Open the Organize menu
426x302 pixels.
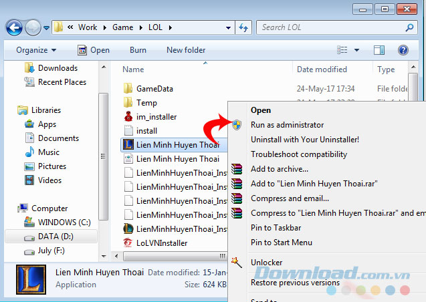(36, 50)
